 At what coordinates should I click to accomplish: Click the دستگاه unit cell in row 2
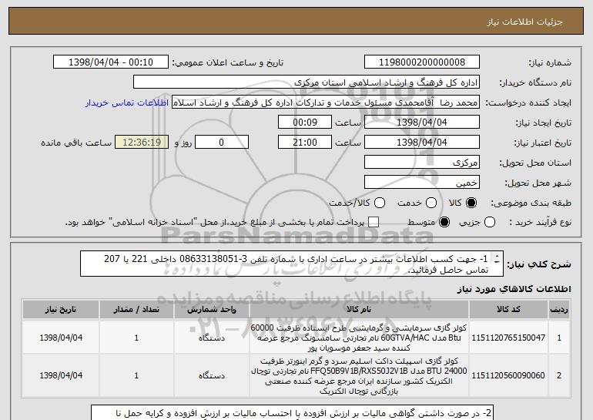[x=212, y=375]
